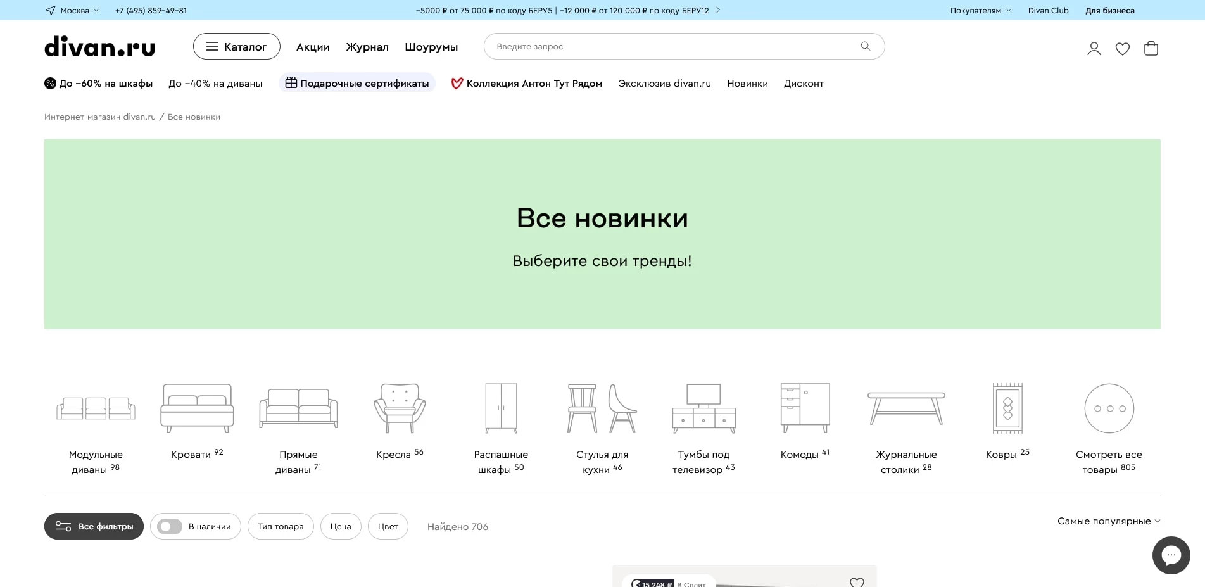Open the Тумбы под телевизор category icon

coord(703,408)
